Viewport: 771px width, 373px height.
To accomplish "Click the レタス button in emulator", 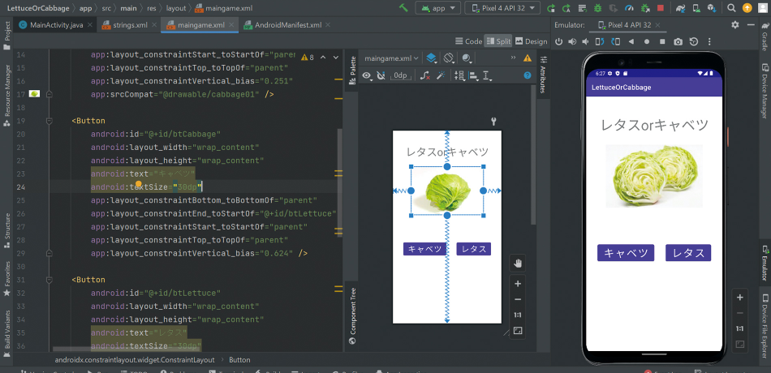I will click(x=688, y=253).
